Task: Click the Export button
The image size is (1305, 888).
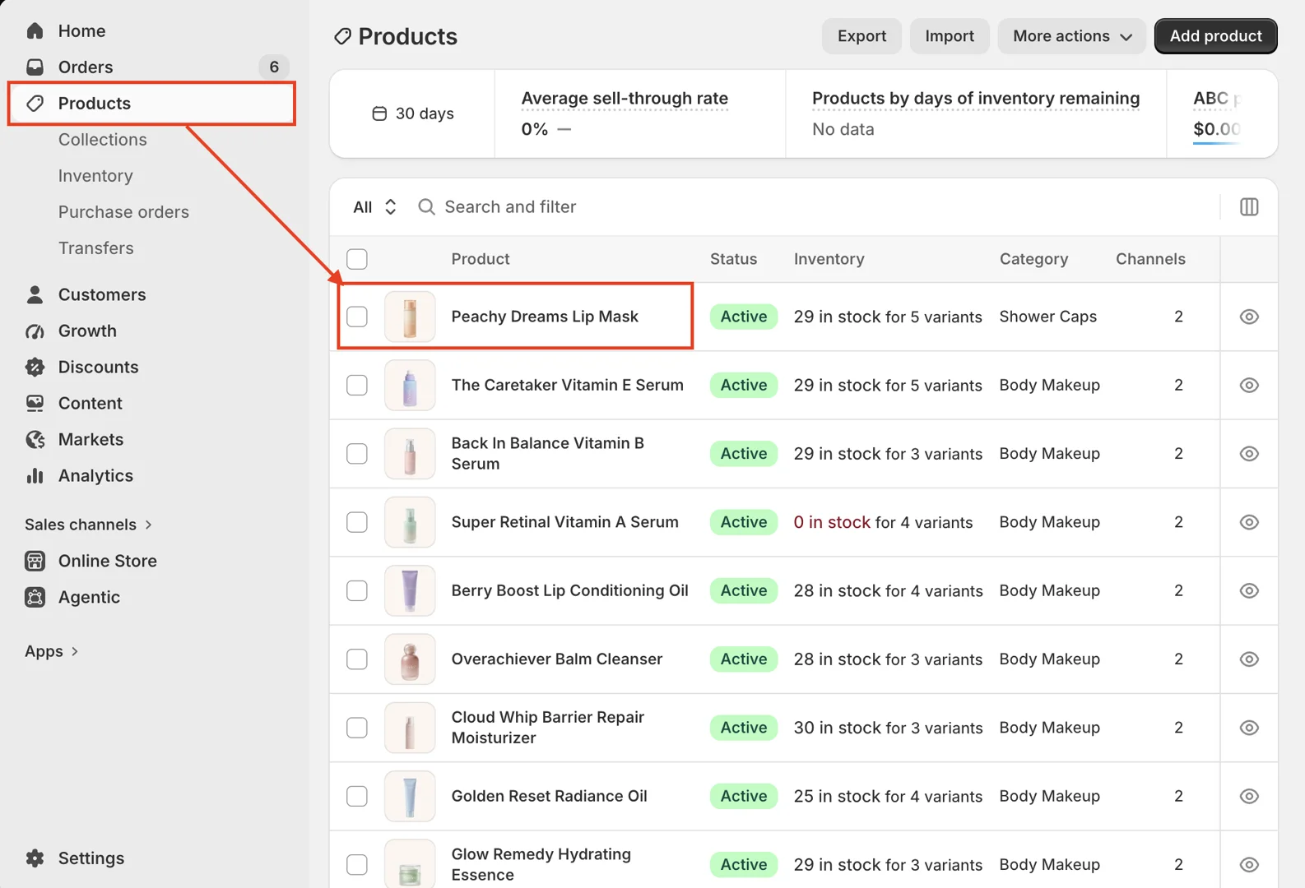Action: pyautogui.click(x=861, y=36)
